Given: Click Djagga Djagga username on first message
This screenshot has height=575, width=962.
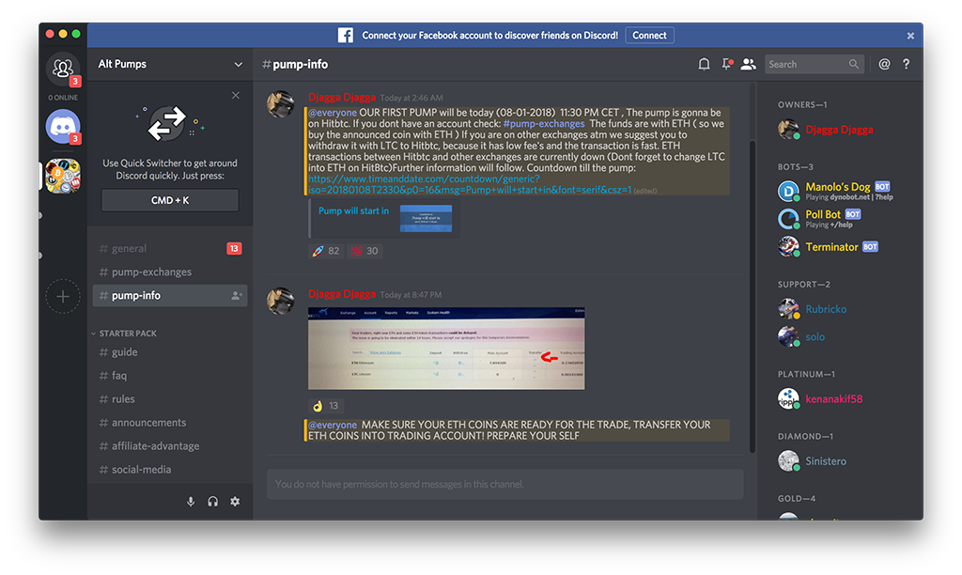Looking at the screenshot, I should click(342, 97).
